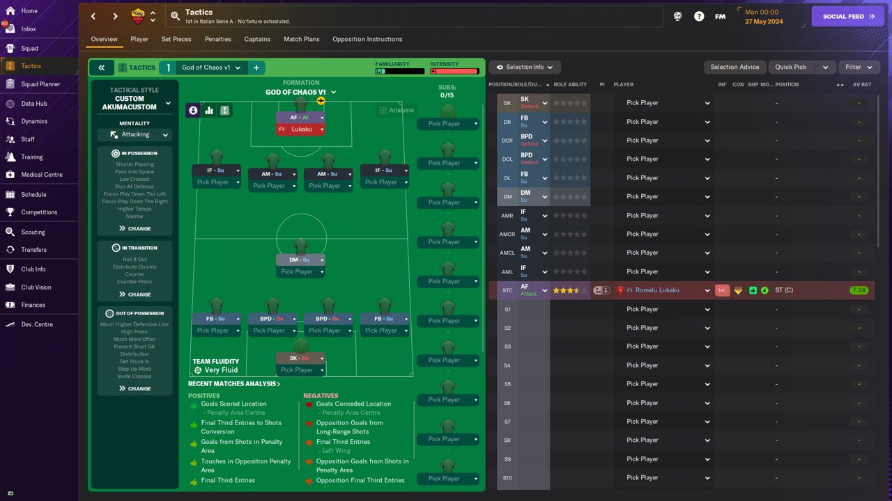Open the Inbox icon in sidebar

click(x=10, y=29)
